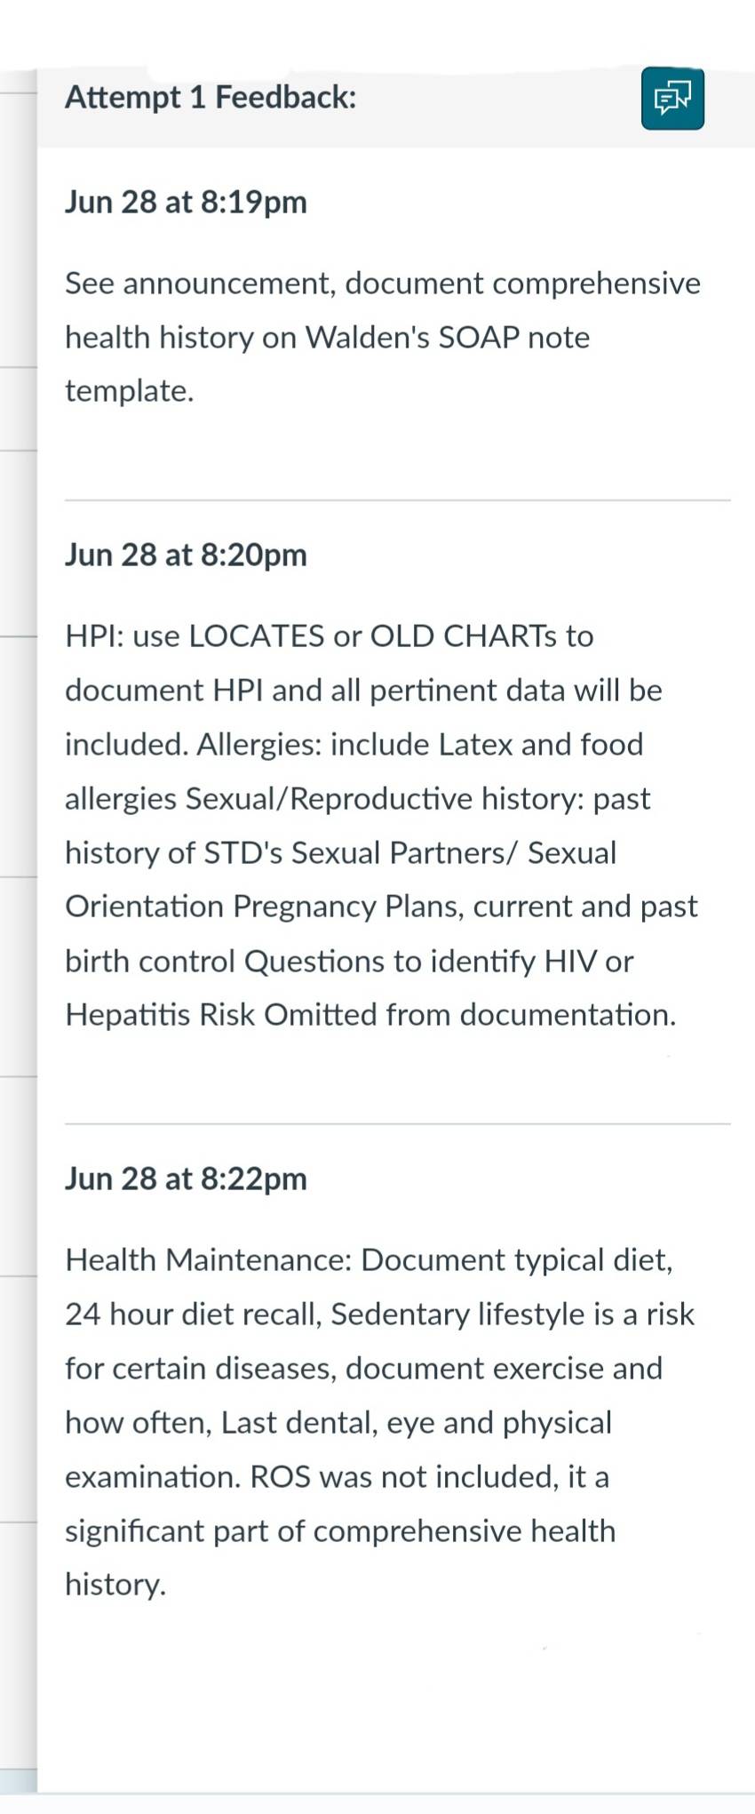This screenshot has width=755, height=1814.
Task: Click the 'Jun 28 at 8:22pm' timestamp
Action: click(x=186, y=1179)
